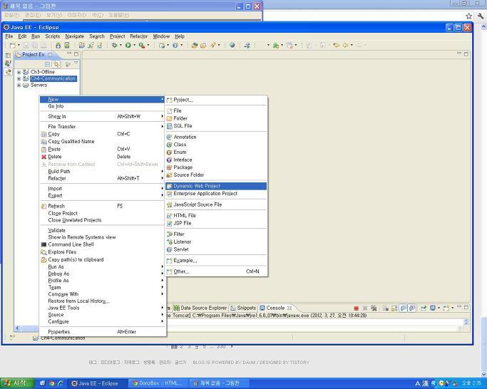Screen dimensions: 487x389
Task: Toggle Show Console on Standard Out
Action: tap(404, 308)
